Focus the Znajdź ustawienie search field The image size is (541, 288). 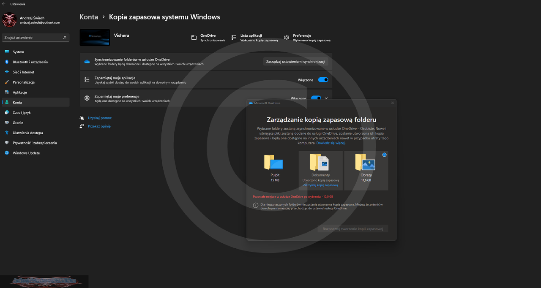tap(36, 38)
